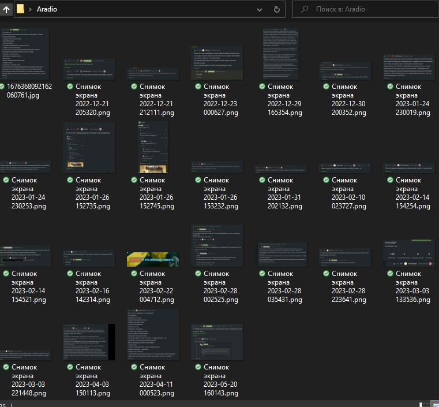The image size is (439, 407).
Task: Refresh the Aradio folder view
Action: [x=277, y=9]
